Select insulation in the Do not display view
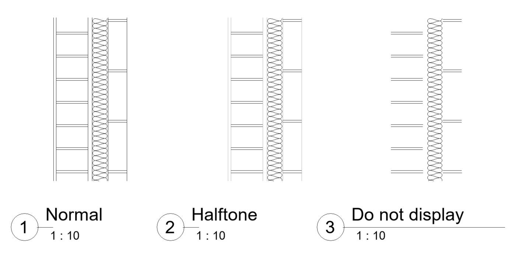Viewport: 513px width, 260px height. pos(435,99)
